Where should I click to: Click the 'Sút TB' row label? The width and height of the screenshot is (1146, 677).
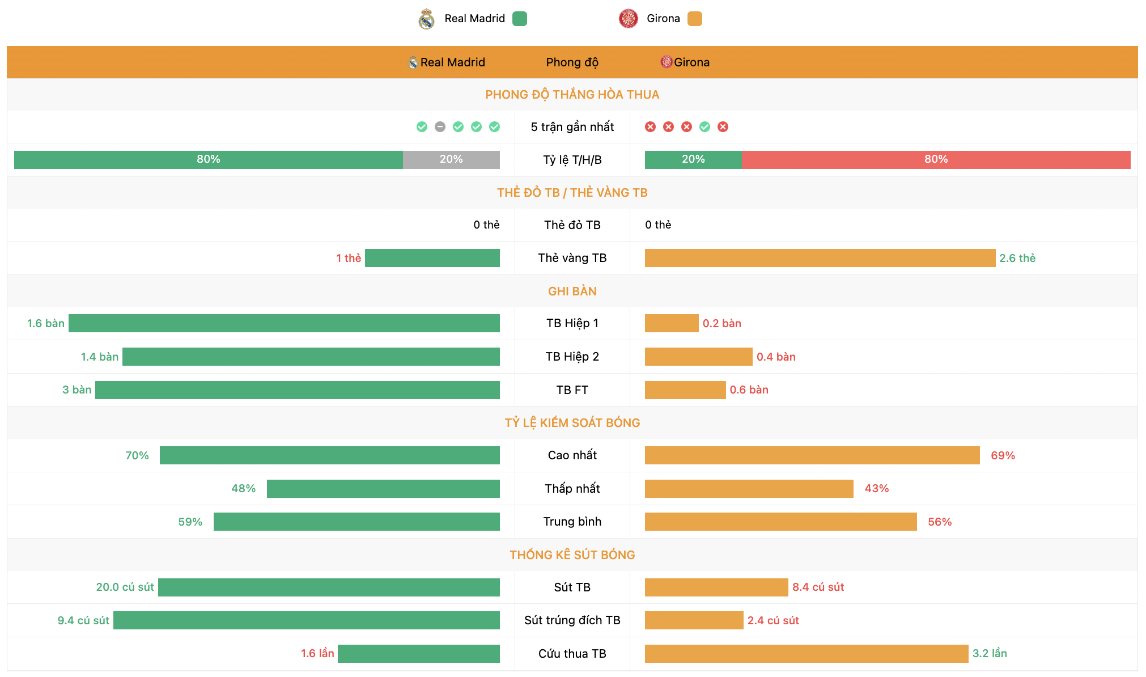click(572, 587)
